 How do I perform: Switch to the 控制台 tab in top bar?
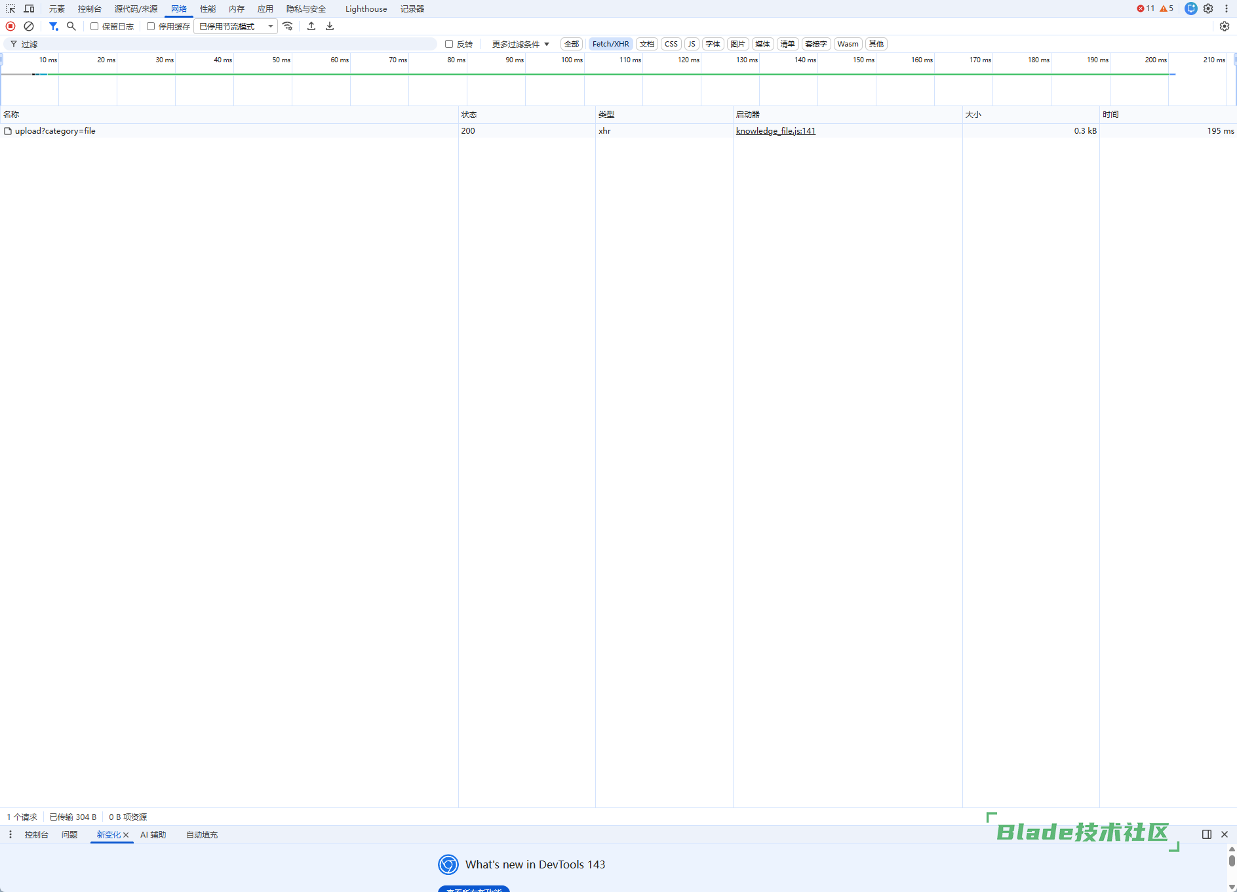89,9
